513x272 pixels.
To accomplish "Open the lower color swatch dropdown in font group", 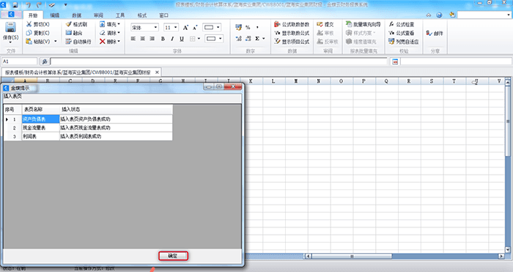I will coord(221,39).
